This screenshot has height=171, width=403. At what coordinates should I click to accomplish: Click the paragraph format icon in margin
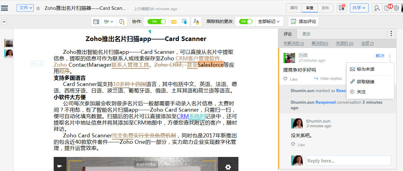coord(41,64)
